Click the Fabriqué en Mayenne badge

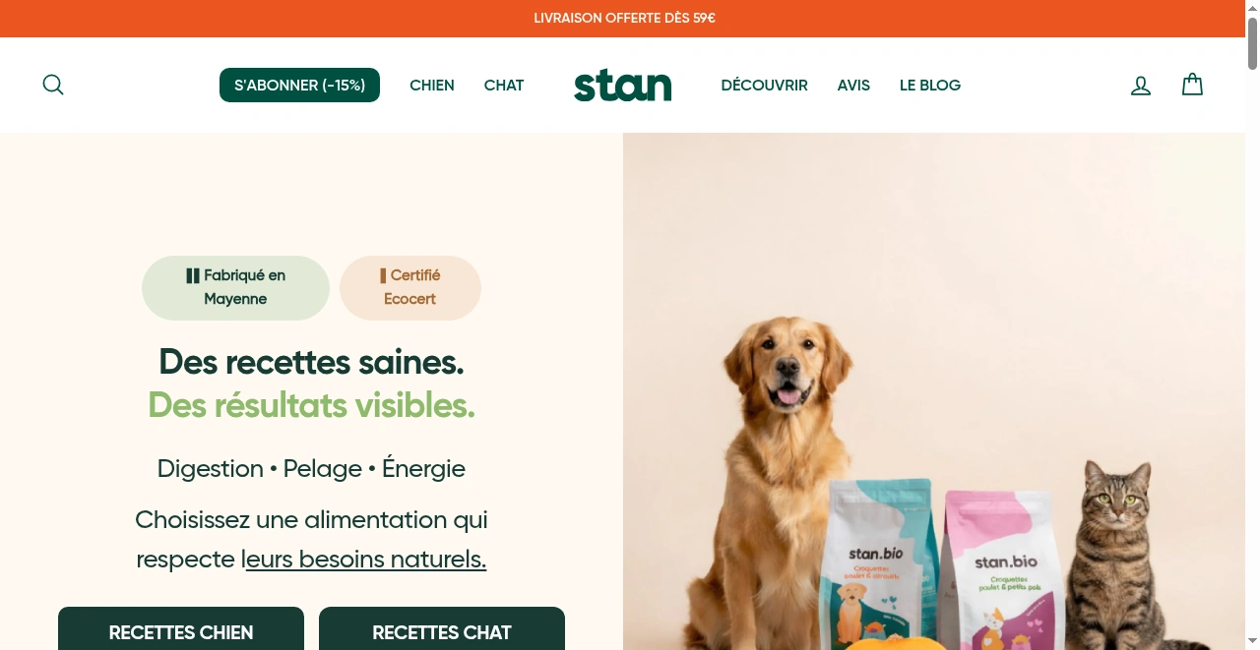235,288
